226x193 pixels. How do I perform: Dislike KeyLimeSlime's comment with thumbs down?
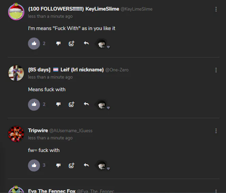[58, 43]
